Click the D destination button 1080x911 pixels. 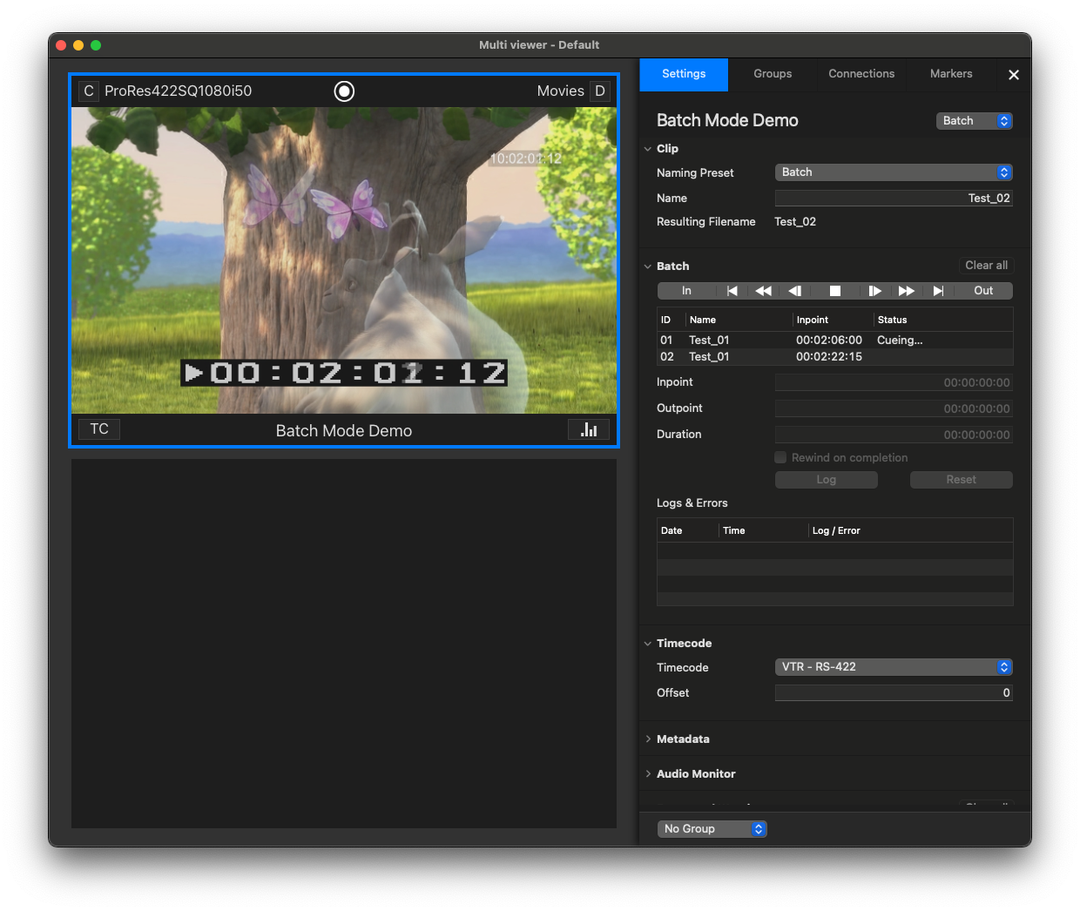(600, 91)
